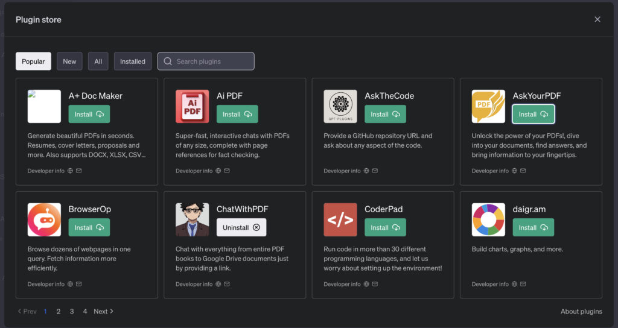
Task: Open the ChatWithPDF avatar logo
Action: [x=193, y=219]
